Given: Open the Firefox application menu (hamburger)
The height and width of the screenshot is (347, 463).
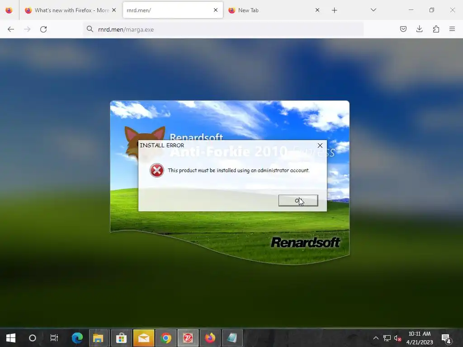Looking at the screenshot, I should [x=452, y=29].
